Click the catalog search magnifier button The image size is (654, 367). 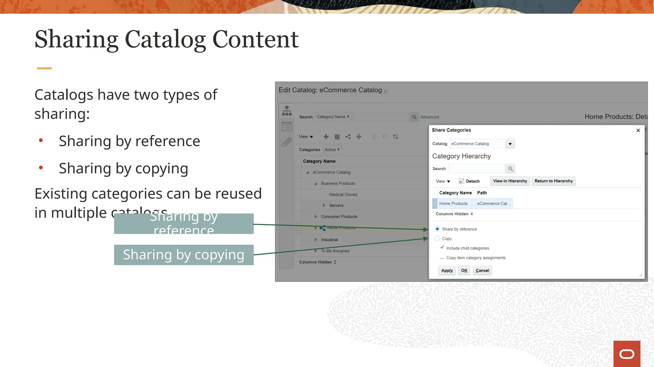click(414, 117)
